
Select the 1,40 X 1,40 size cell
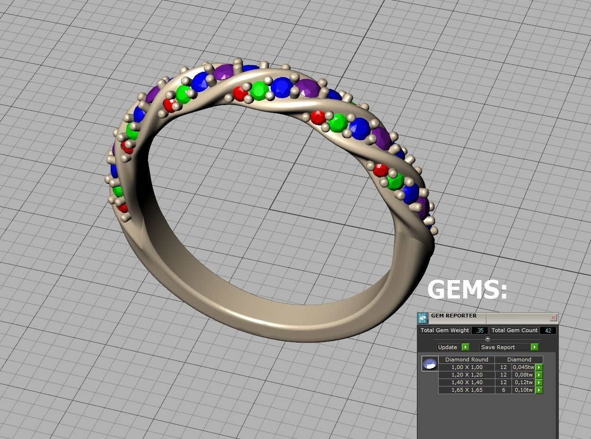coord(467,382)
